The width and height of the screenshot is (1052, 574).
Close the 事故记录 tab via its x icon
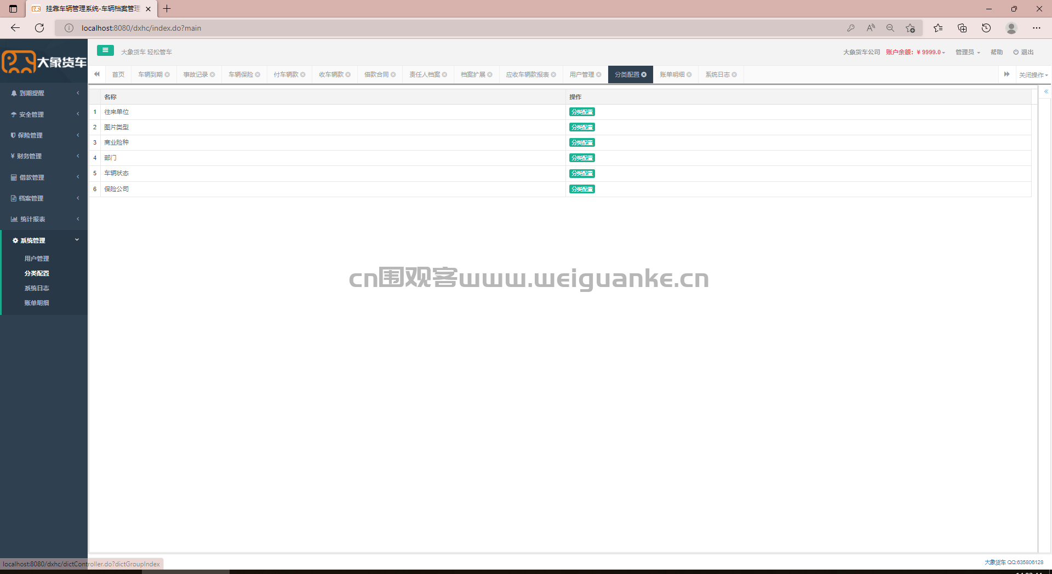213,74
